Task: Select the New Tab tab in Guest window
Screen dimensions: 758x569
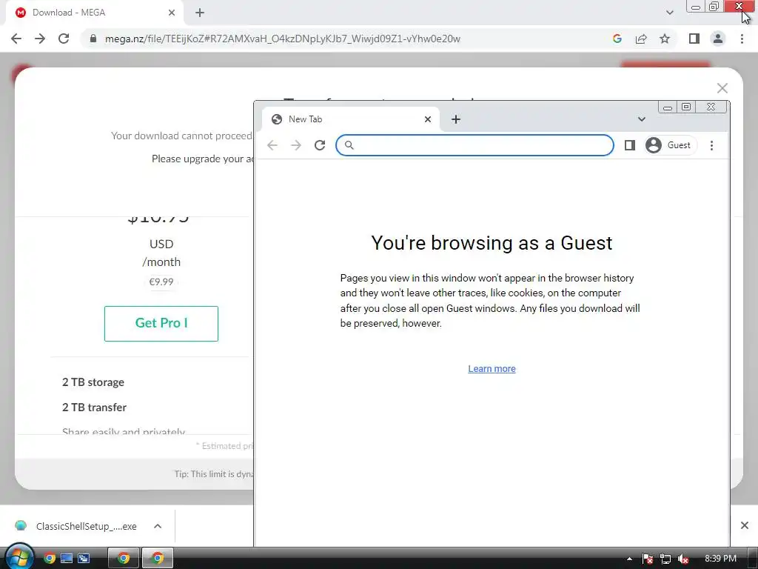Action: point(350,119)
